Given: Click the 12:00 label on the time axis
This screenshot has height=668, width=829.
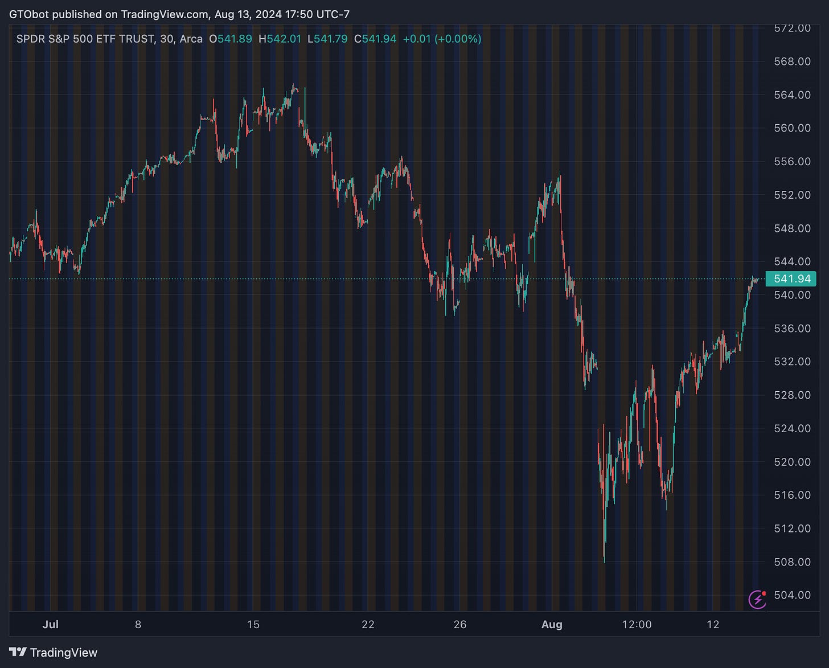Looking at the screenshot, I should 637,624.
